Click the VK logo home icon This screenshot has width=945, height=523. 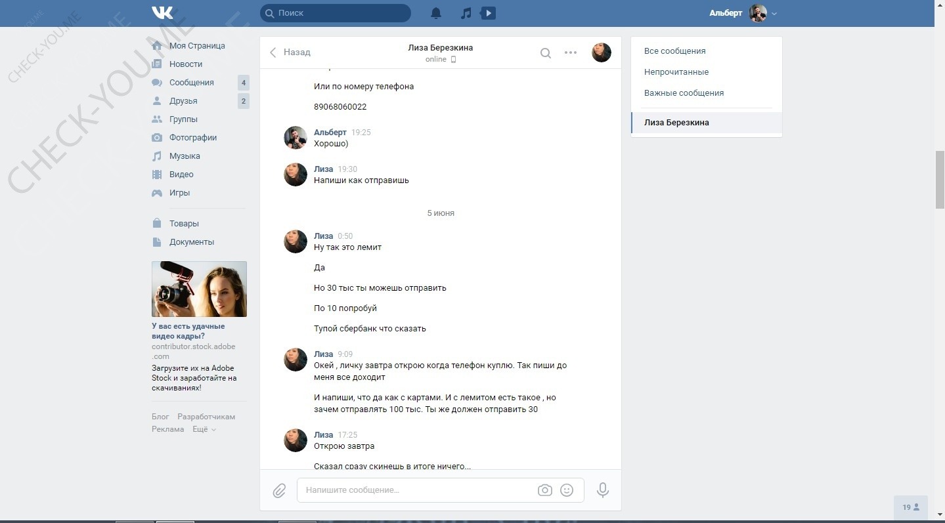162,12
